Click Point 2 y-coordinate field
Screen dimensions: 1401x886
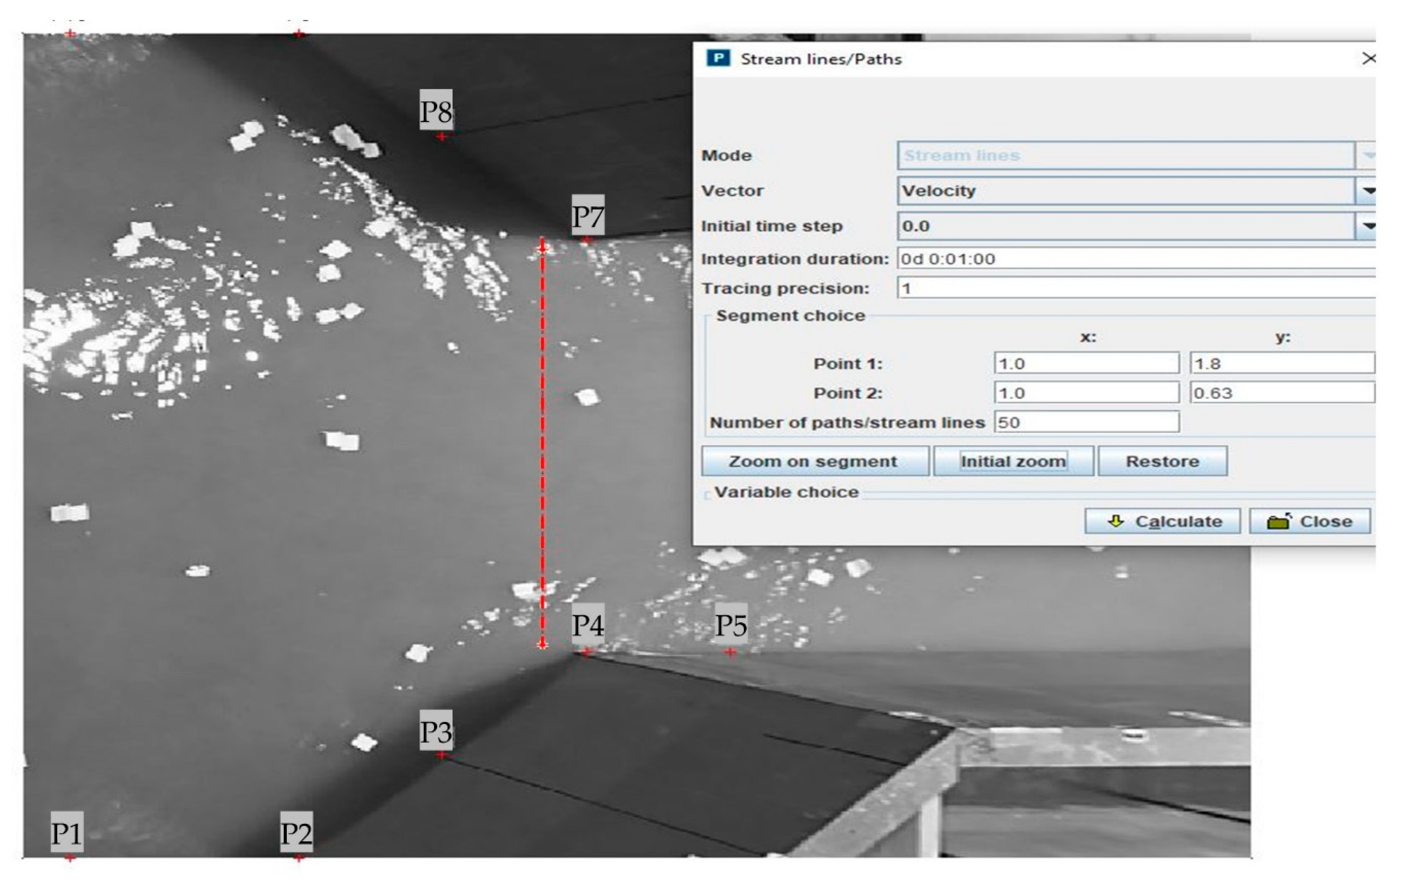coord(1281,393)
